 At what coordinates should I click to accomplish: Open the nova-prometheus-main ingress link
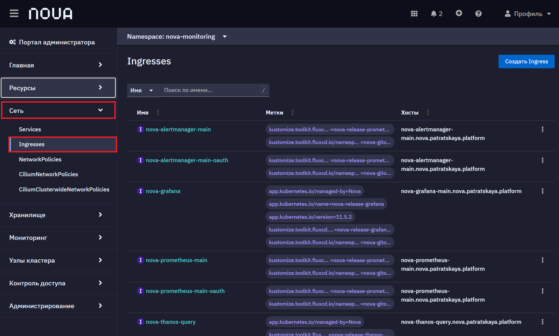[x=176, y=260]
